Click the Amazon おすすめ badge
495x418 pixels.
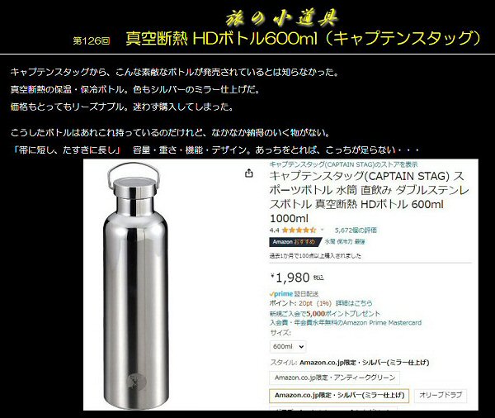295,242
